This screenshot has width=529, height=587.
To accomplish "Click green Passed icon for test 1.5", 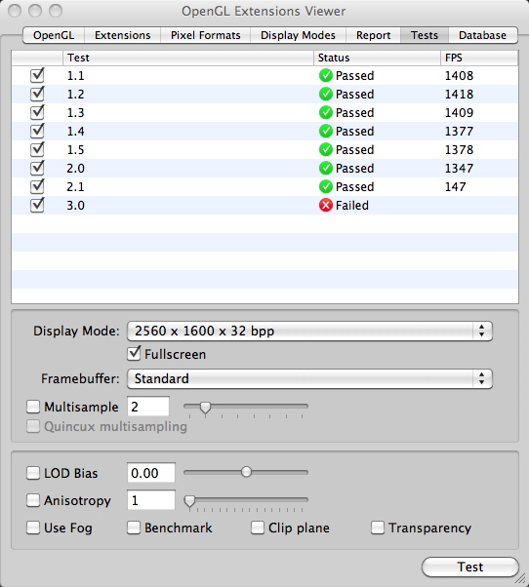I will click(x=326, y=149).
